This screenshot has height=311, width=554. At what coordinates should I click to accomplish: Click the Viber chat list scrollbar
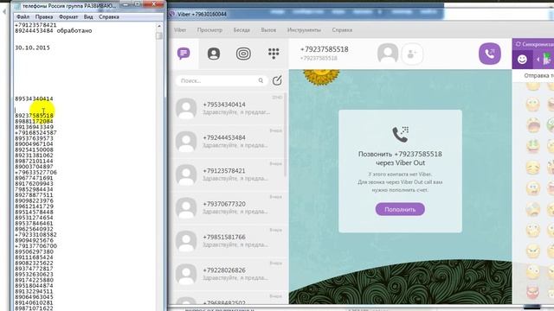(x=286, y=134)
